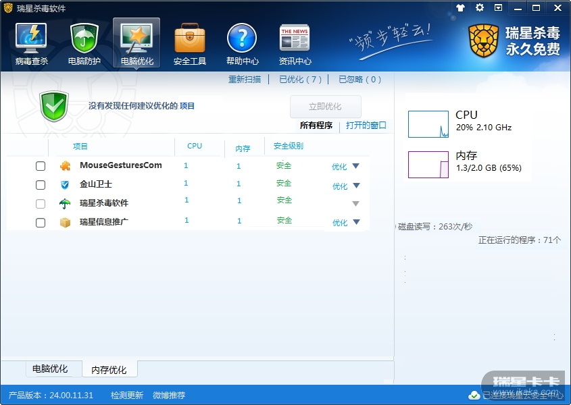Viewport: 571px width, 405px height.
Task: Click the 瑞星杀毒软件 green umbrella icon
Action: pyautogui.click(x=65, y=203)
